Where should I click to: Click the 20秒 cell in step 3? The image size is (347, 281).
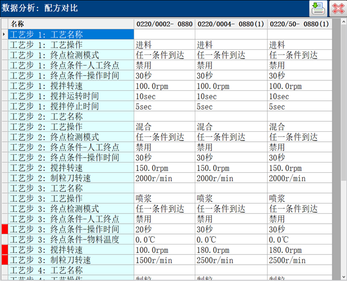tap(165, 229)
